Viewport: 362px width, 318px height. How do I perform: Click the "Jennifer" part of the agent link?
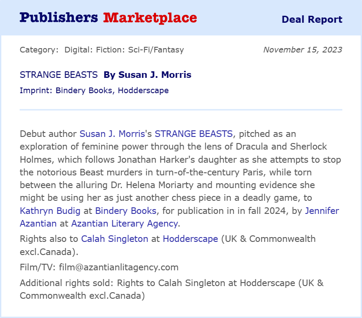pos(322,210)
